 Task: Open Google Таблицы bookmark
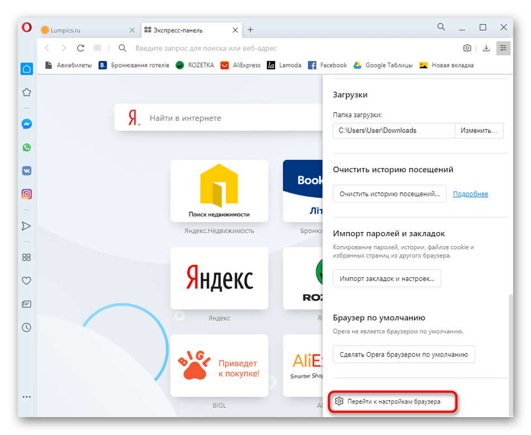[383, 65]
